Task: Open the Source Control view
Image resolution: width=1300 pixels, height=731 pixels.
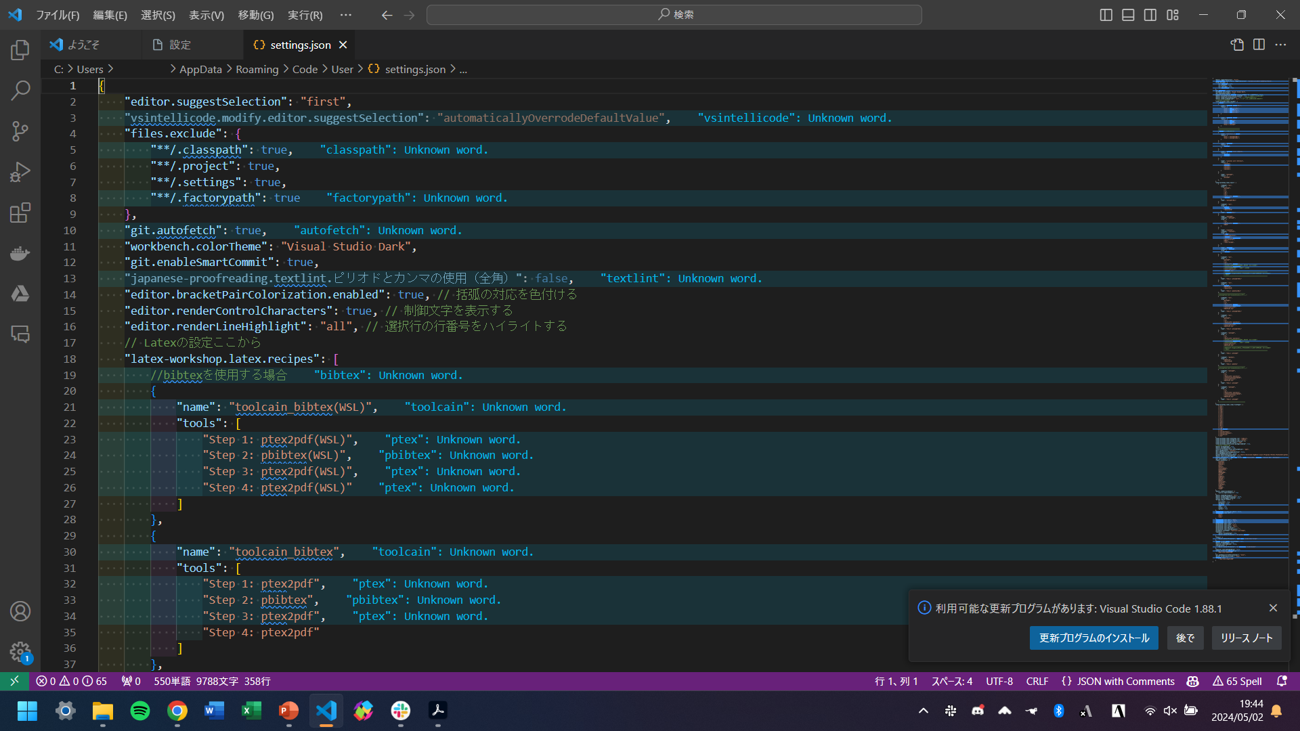Action: click(x=20, y=131)
